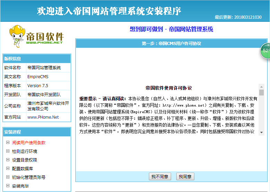Select the 配置数据库 step
This screenshot has width=270, height=192.
[22, 168]
